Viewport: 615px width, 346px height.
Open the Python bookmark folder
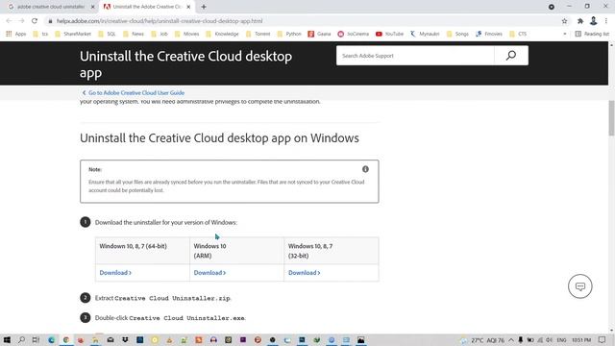coord(289,35)
